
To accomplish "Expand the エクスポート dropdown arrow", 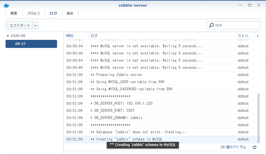I will 36,25.
